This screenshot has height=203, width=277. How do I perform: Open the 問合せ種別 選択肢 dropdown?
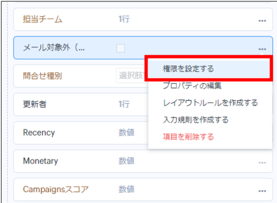pos(132,75)
